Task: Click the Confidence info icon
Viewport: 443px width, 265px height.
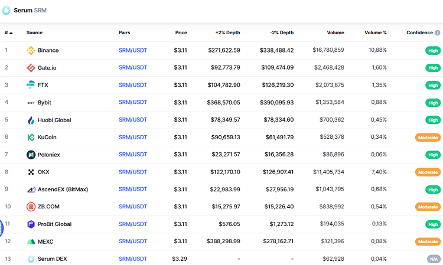Action: pyautogui.click(x=437, y=32)
